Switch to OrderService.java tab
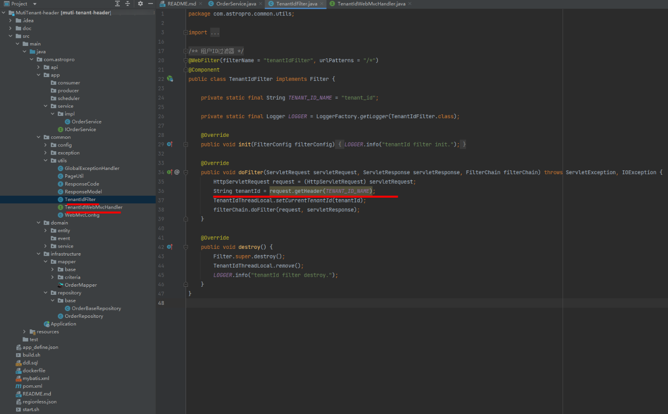This screenshot has width=668, height=414. click(235, 4)
